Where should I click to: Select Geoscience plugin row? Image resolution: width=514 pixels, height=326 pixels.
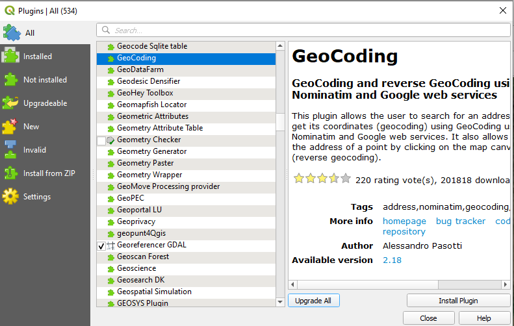[186, 268]
